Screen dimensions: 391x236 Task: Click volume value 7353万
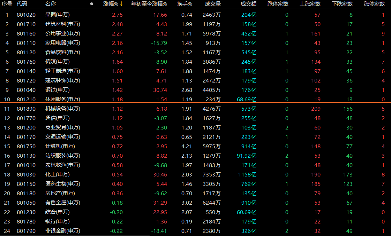coord(212,174)
